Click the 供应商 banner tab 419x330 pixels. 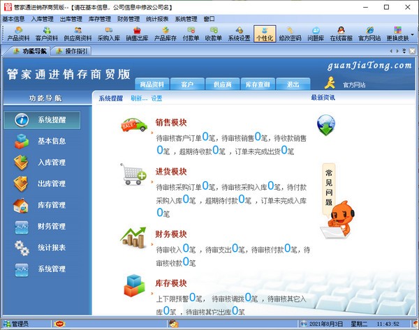222,84
